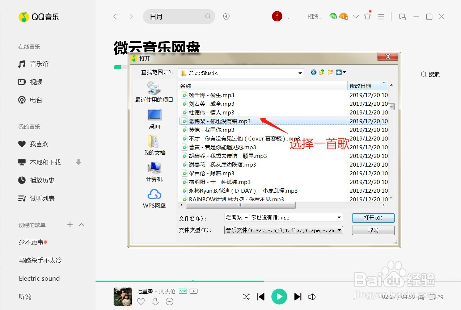Click the QQ音乐 logo
This screenshot has width=461, height=310.
(39, 17)
